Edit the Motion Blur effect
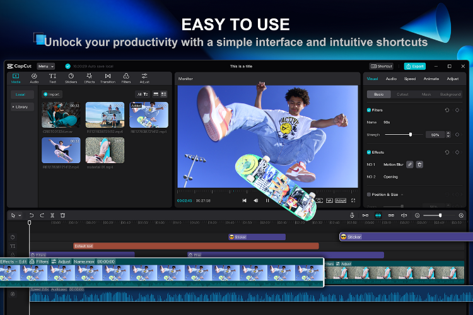The width and height of the screenshot is (473, 315). (409, 164)
